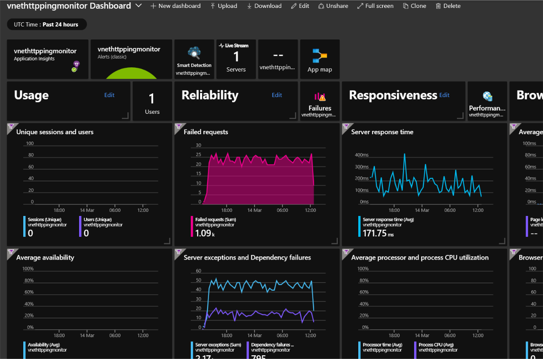Screen dimensions: 543x359
Task: Click the blue Sessions (Unique) legend color bar
Action: [24, 227]
